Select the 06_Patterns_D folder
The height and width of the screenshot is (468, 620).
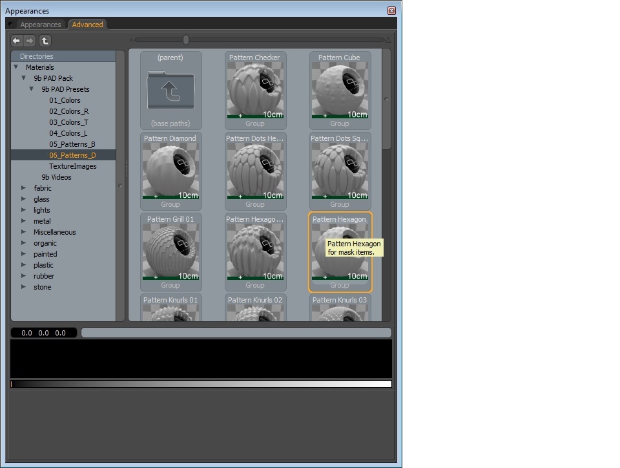click(x=63, y=155)
